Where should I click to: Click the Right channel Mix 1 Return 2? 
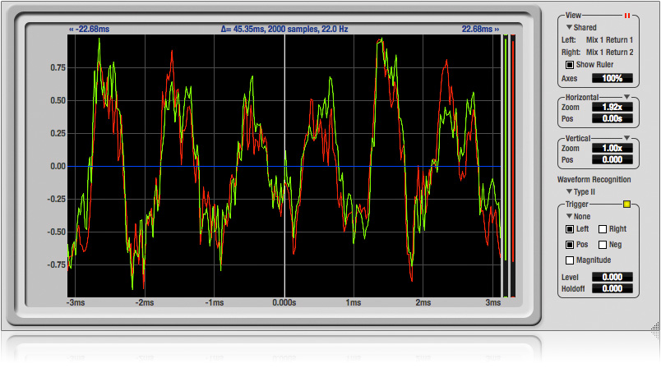tap(609, 53)
